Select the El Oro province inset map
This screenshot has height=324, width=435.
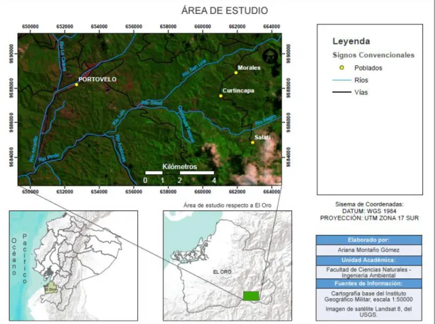pos(228,266)
